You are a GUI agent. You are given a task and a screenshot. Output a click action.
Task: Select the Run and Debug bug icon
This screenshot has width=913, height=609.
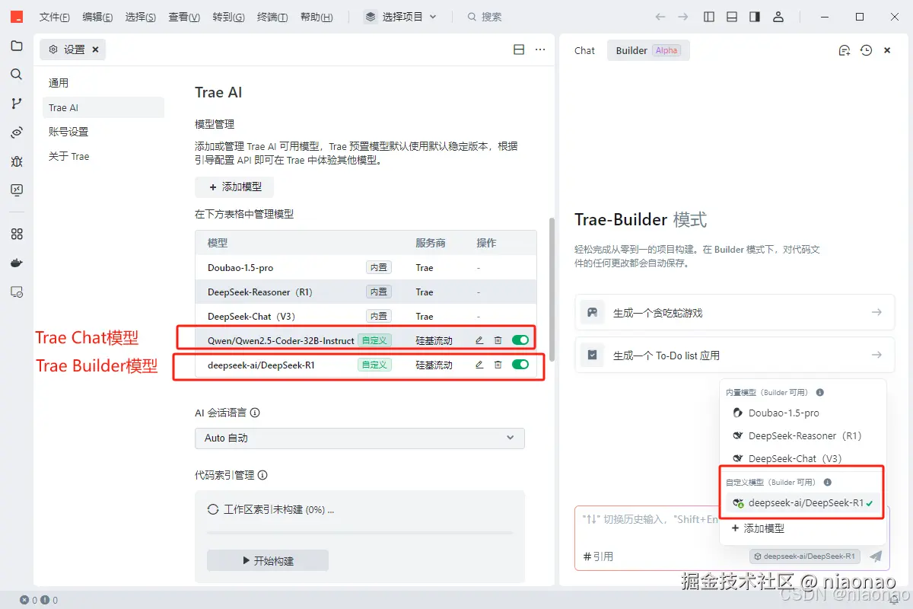pyautogui.click(x=17, y=161)
